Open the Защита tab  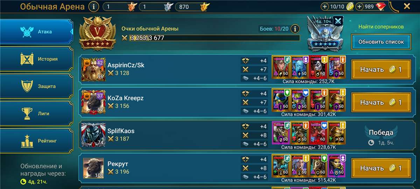coord(36,86)
